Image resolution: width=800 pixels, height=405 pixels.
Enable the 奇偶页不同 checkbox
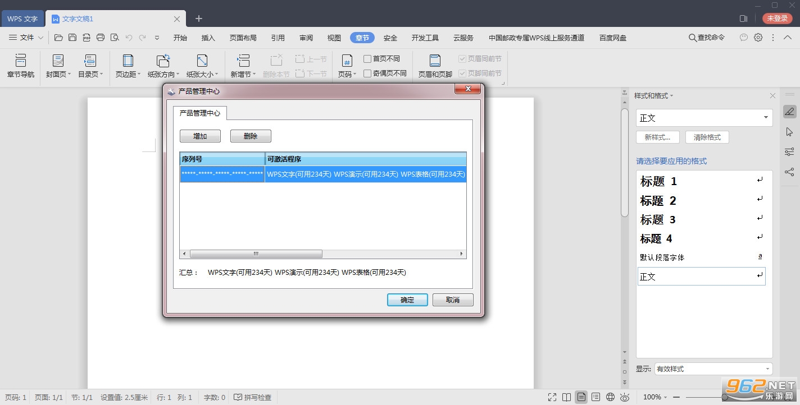(x=367, y=73)
